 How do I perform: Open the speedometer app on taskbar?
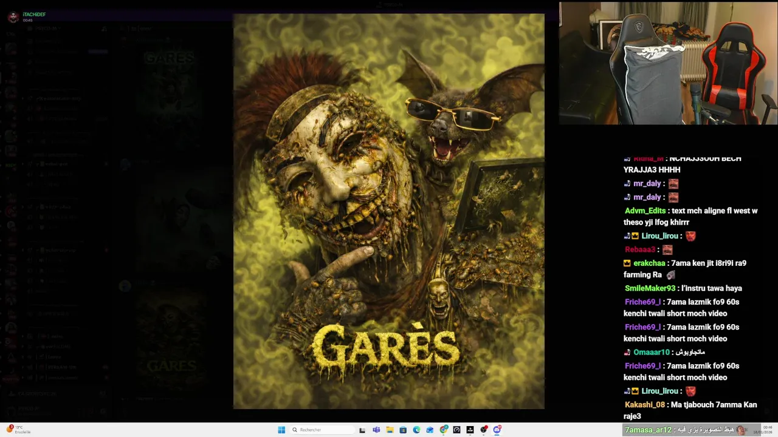[456, 430]
